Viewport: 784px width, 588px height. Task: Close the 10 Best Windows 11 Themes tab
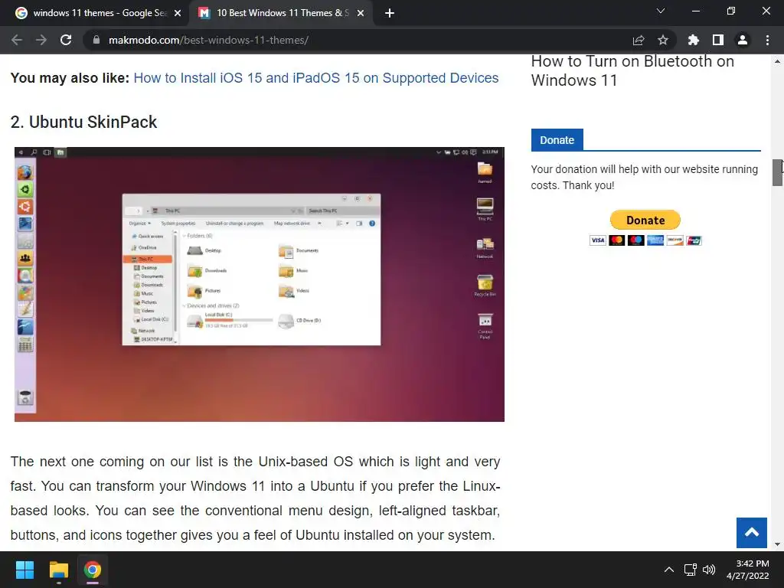361,14
